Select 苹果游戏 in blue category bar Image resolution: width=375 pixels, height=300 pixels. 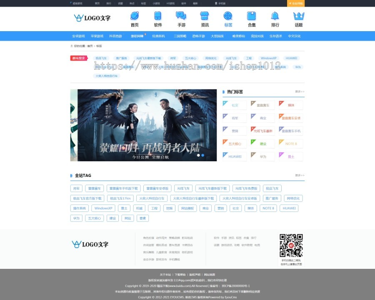97,36
